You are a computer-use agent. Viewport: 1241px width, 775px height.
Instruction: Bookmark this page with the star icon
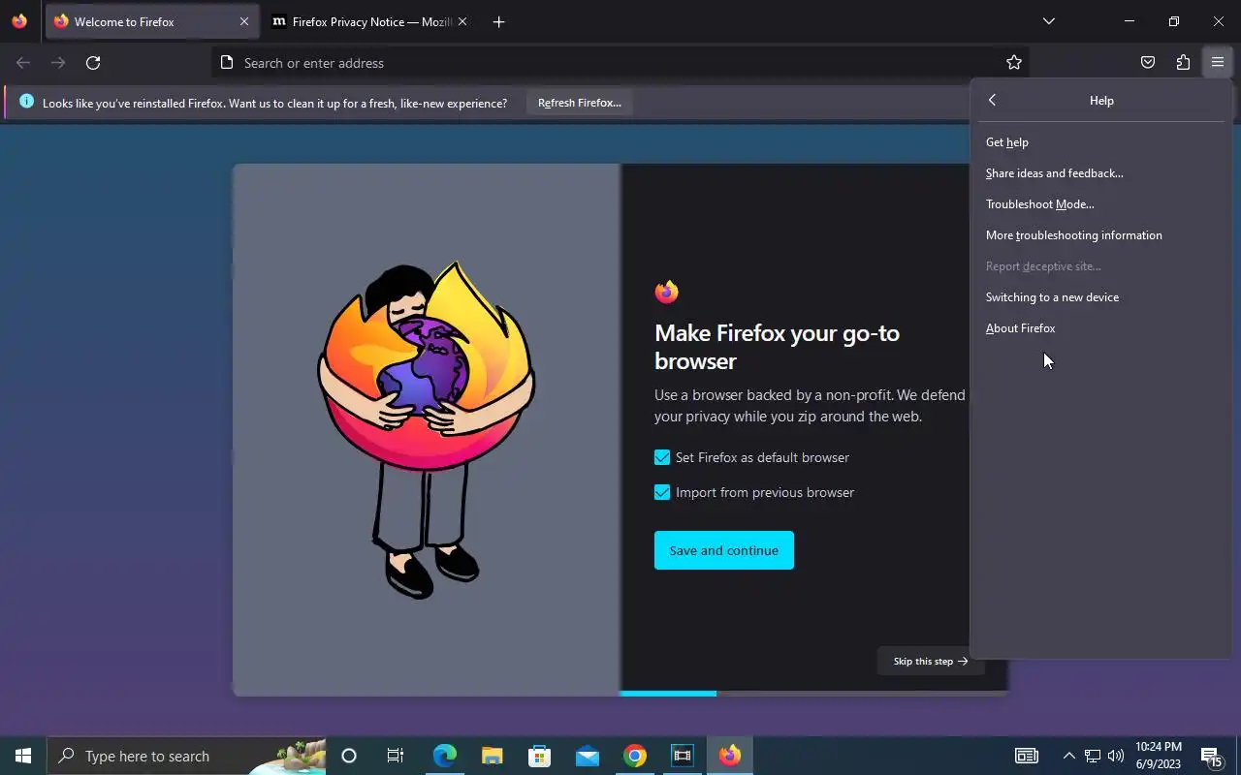point(1014,63)
